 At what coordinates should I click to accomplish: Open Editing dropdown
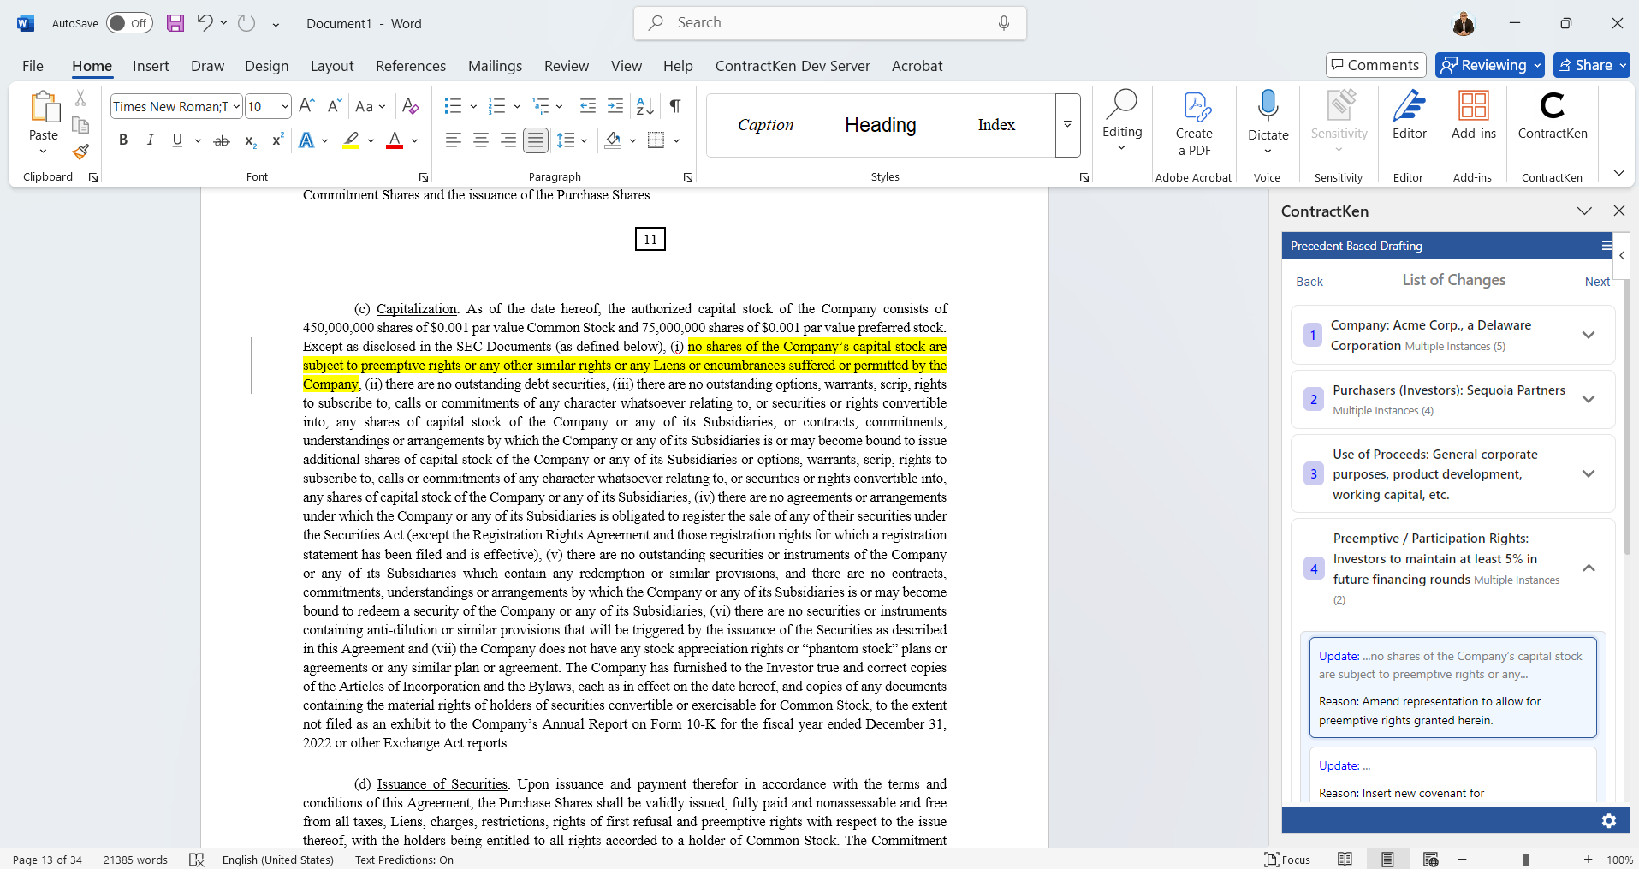(x=1121, y=122)
